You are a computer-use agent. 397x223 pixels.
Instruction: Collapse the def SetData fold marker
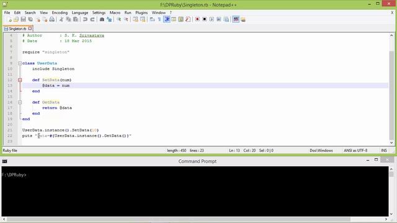pyautogui.click(x=20, y=80)
